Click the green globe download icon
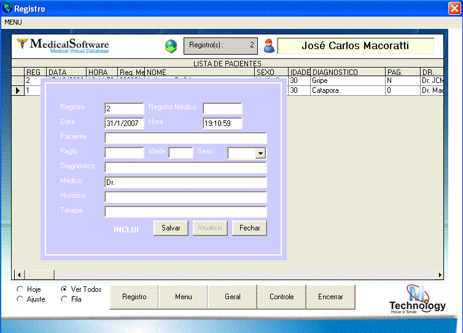Image resolution: width=463 pixels, height=333 pixels. point(171,46)
